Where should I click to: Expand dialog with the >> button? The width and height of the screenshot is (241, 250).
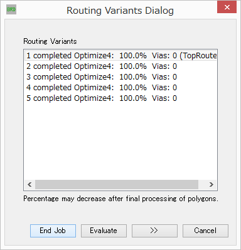154,231
